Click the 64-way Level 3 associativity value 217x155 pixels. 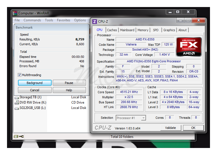(x=194, y=107)
